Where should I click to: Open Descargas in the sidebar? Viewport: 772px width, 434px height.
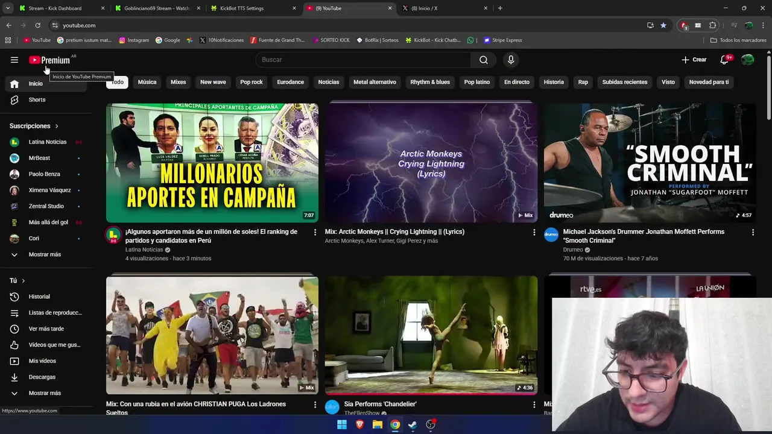click(46, 377)
